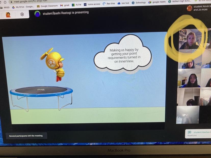Click the Google Meet camera bookmark icon
The width and height of the screenshot is (211, 158).
(x=150, y=2)
